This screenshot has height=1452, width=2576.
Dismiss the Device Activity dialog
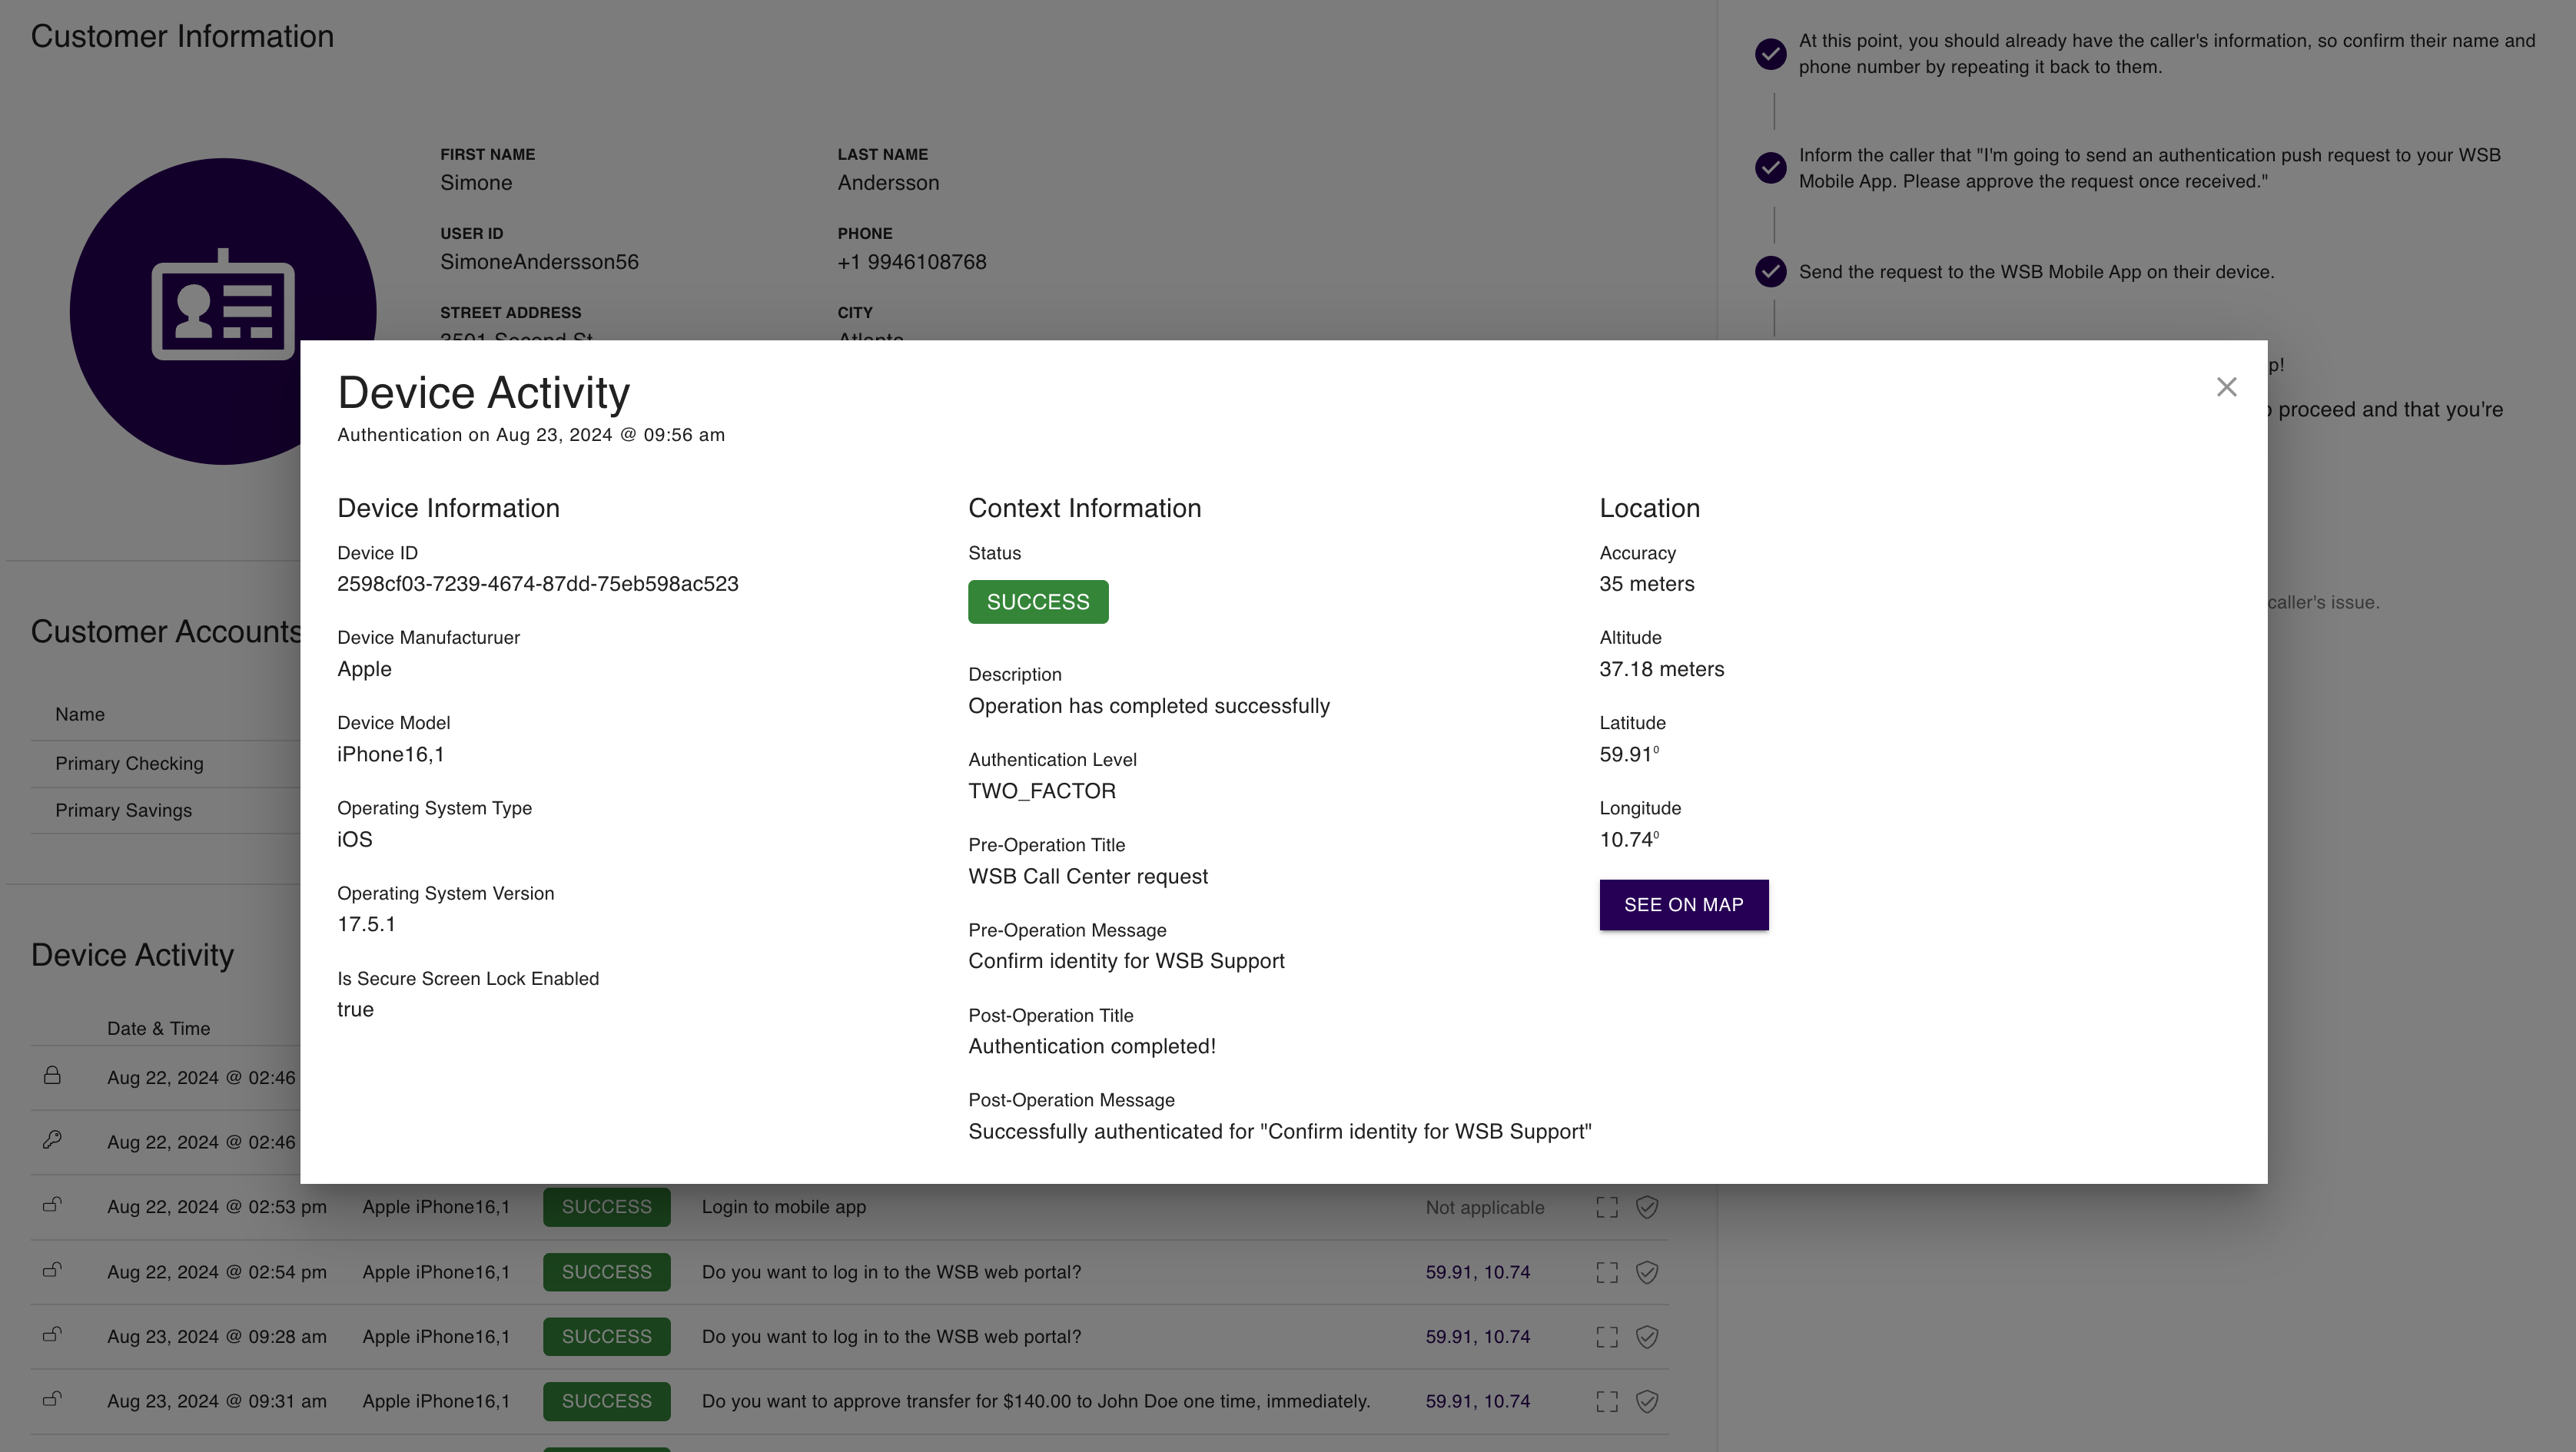pyautogui.click(x=2226, y=387)
